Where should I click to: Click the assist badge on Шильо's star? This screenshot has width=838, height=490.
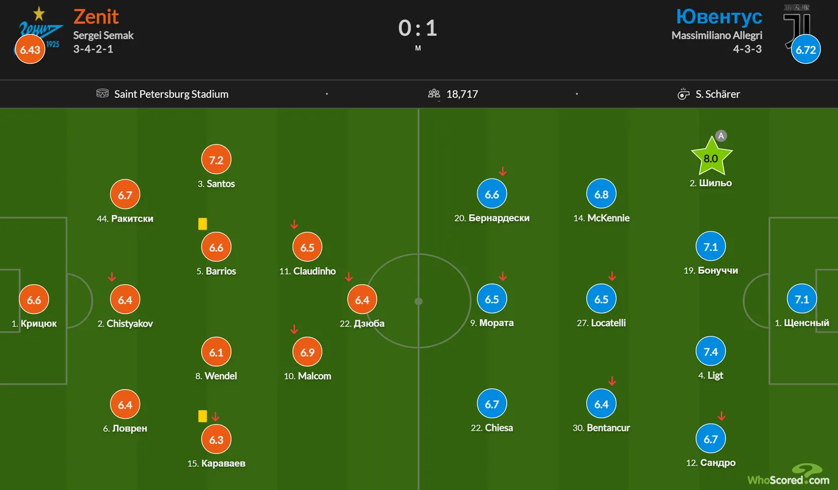point(721,136)
